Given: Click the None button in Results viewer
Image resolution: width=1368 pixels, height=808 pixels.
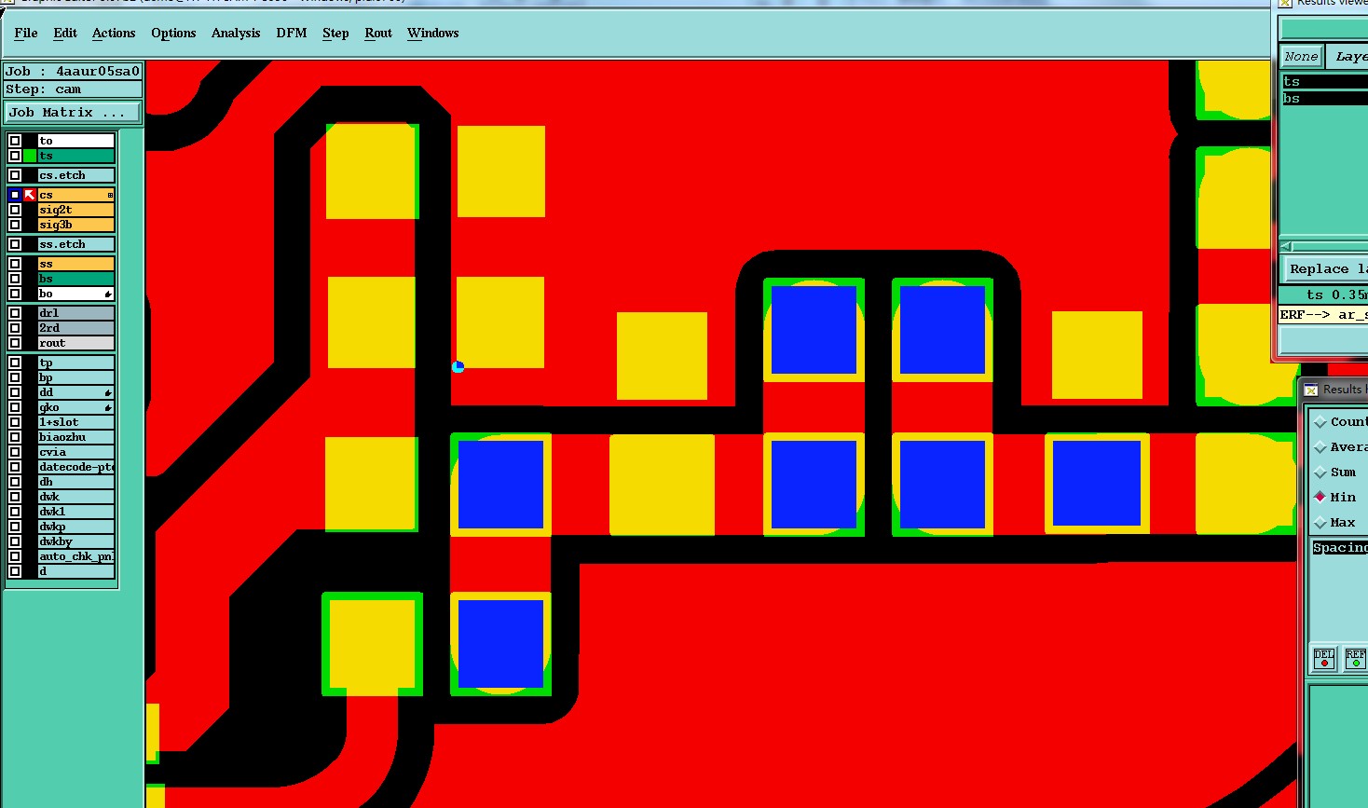Looking at the screenshot, I should click(x=1301, y=56).
